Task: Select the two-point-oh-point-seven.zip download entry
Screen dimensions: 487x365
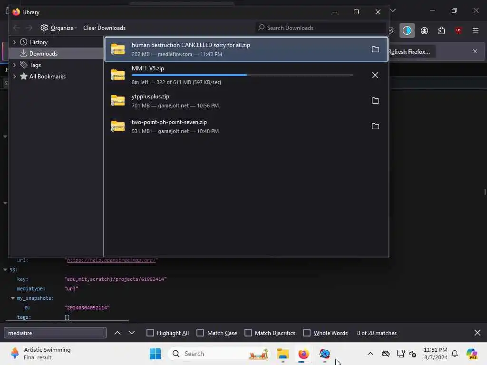Action: 246,126
